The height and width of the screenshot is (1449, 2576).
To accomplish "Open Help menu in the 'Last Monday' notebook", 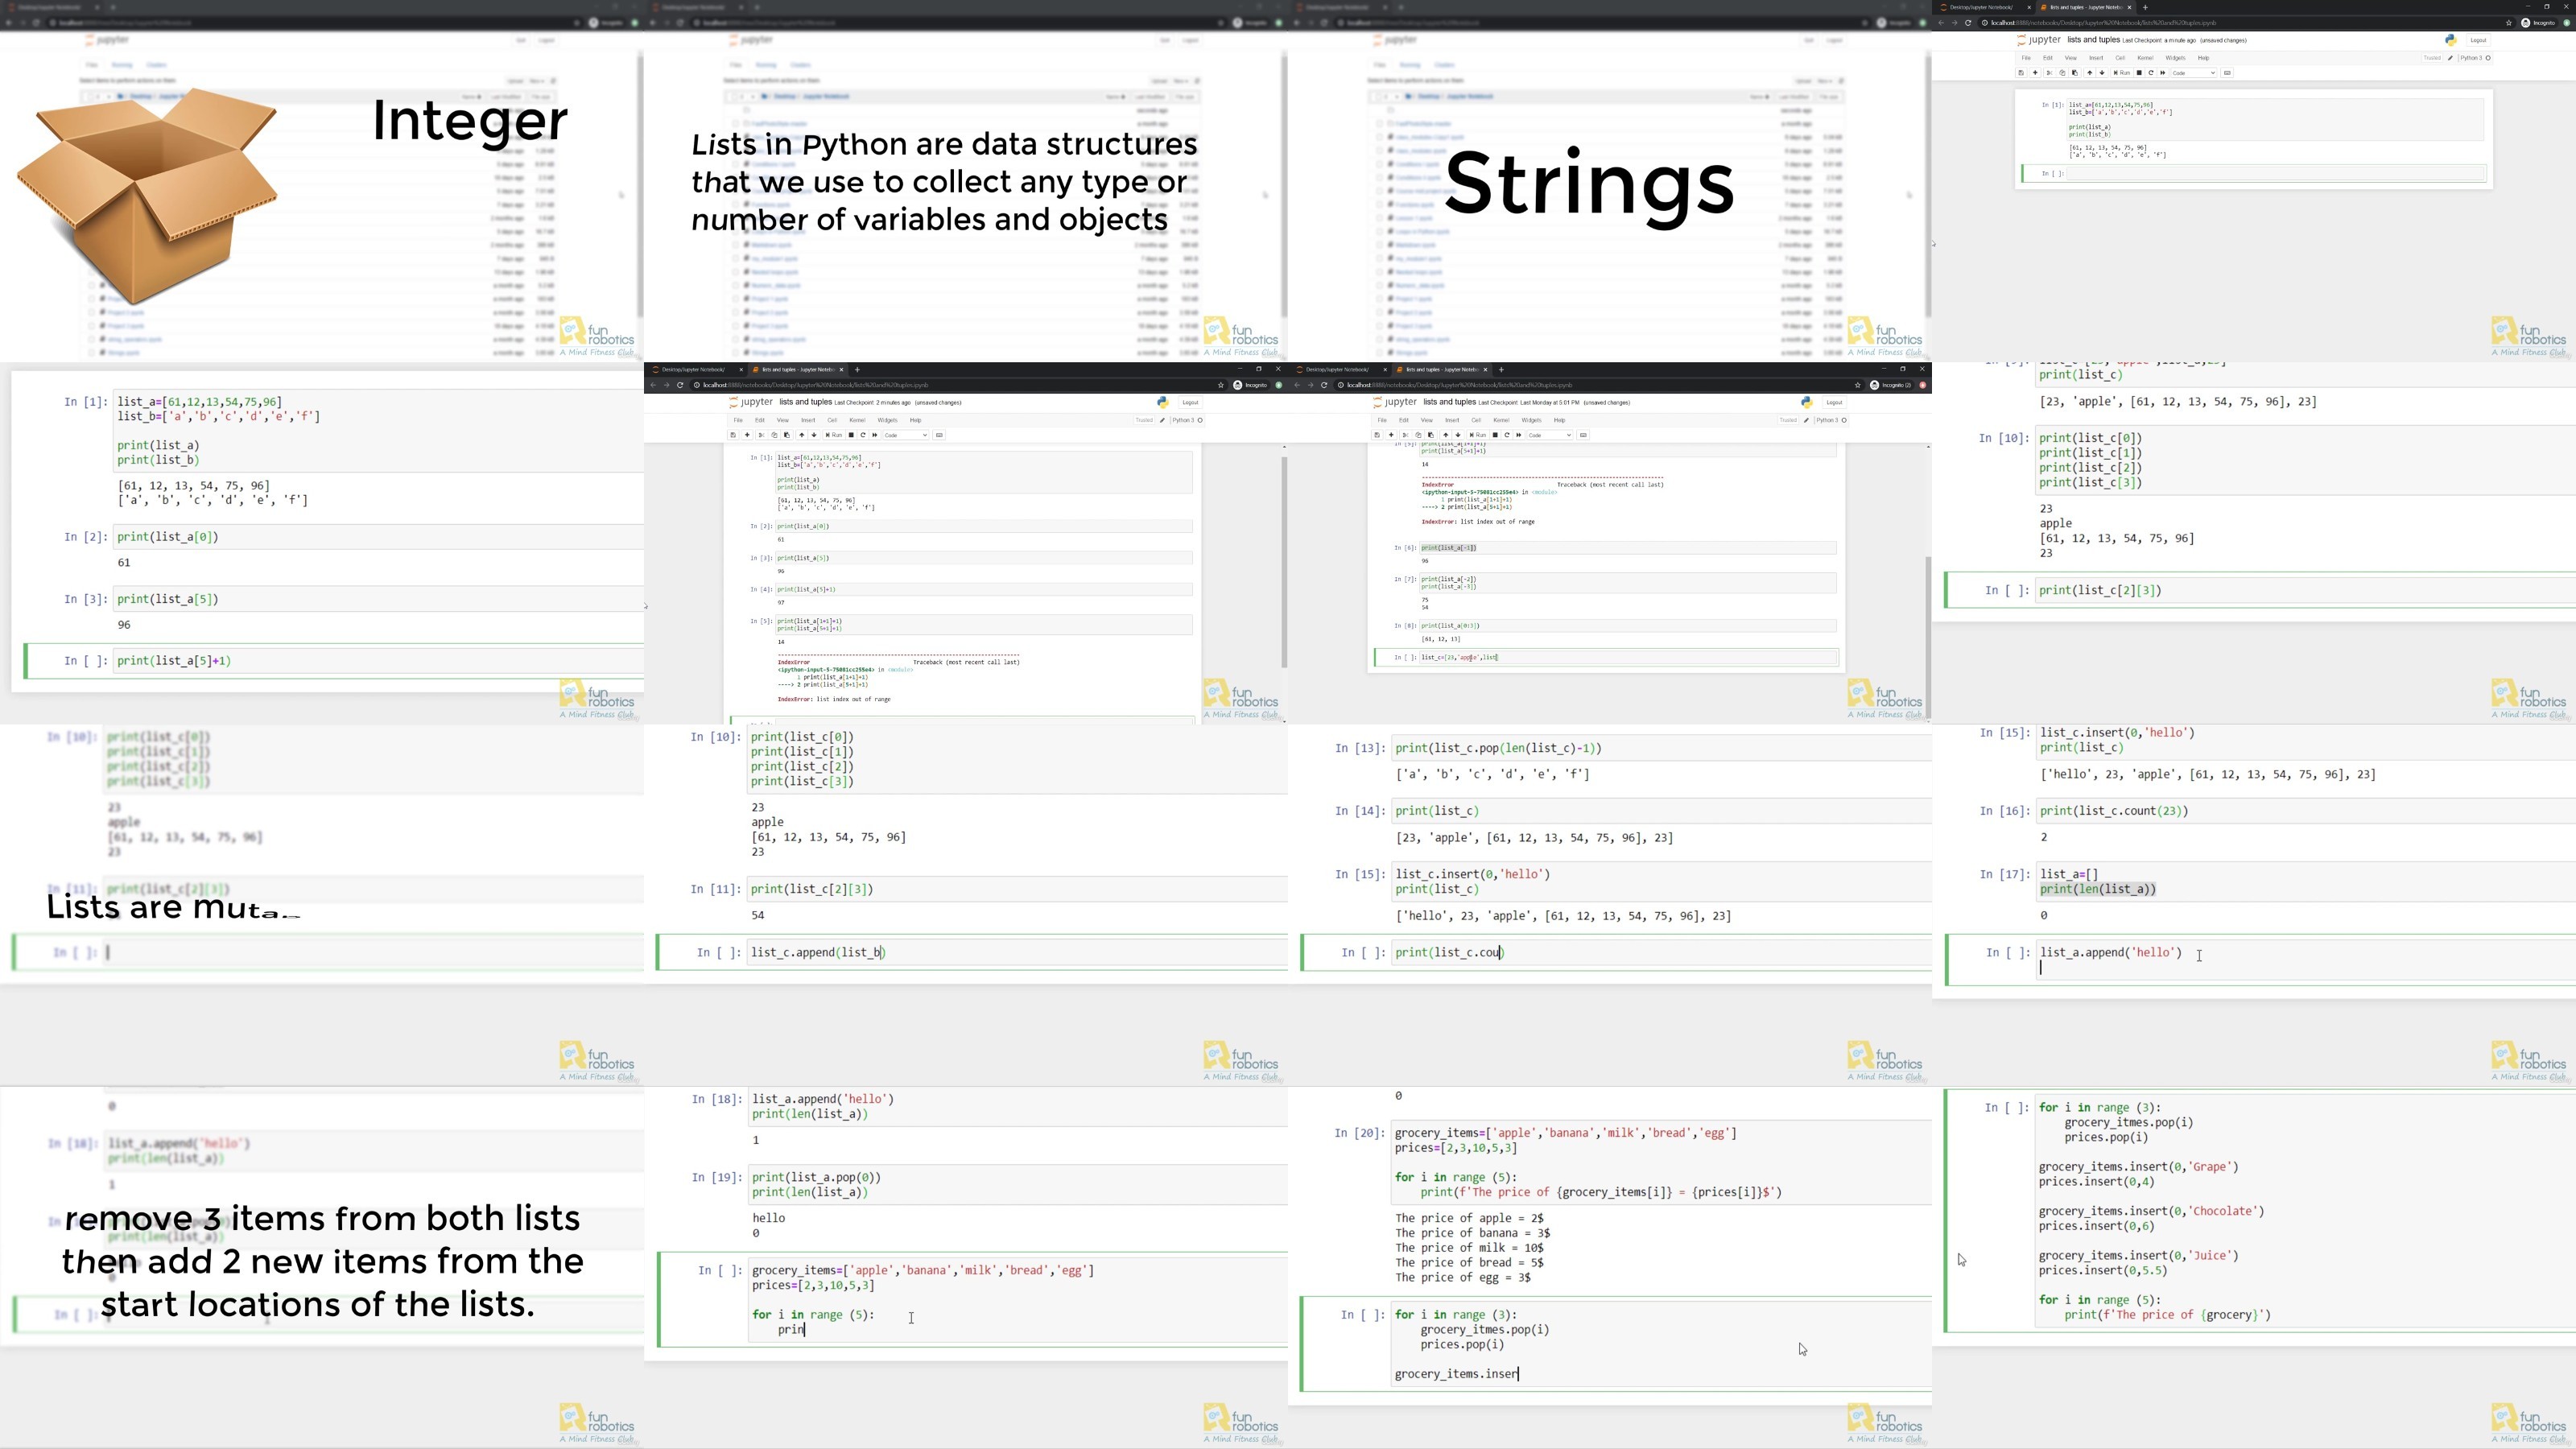I will click(x=1559, y=420).
